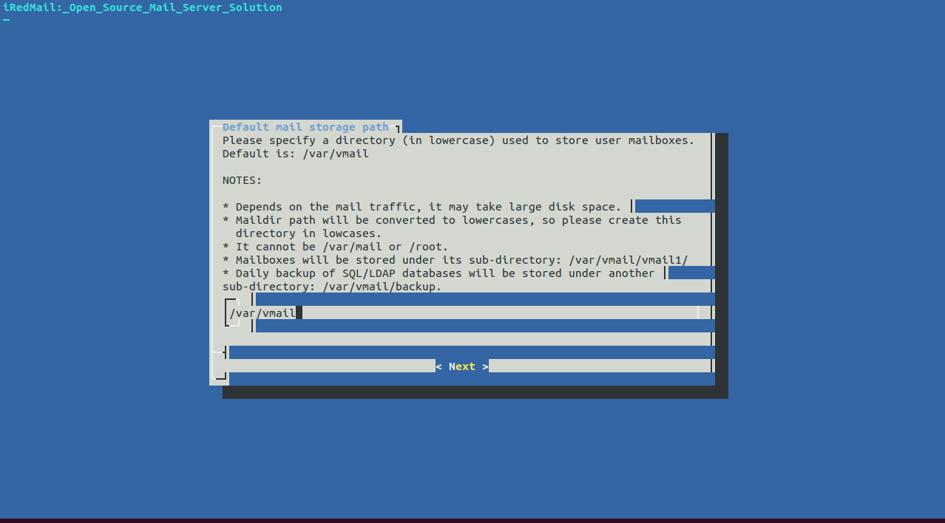This screenshot has width=945, height=523.
Task: Click the 'Default is: /var/vmail' line
Action: (x=296, y=154)
